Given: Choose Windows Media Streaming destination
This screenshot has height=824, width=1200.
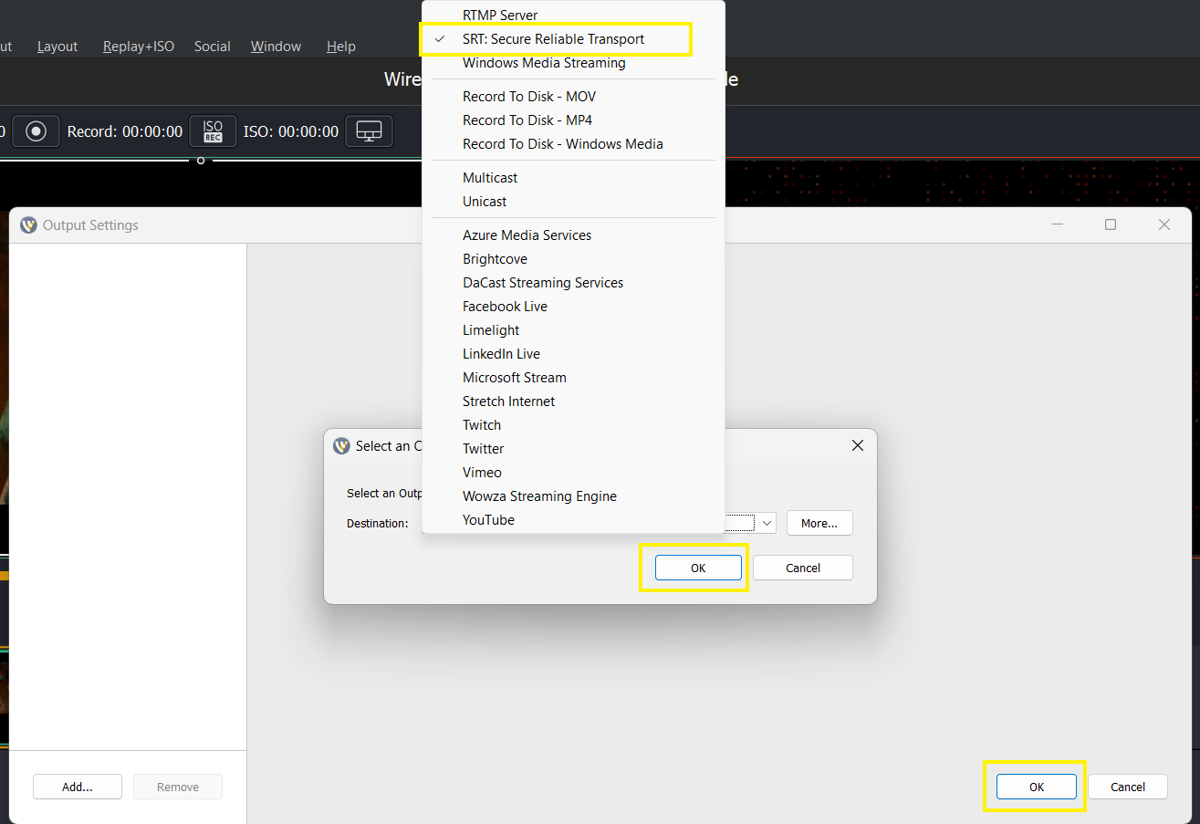Looking at the screenshot, I should 573,63.
